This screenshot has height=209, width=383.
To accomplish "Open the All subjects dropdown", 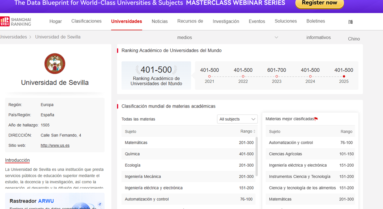I will [237, 119].
